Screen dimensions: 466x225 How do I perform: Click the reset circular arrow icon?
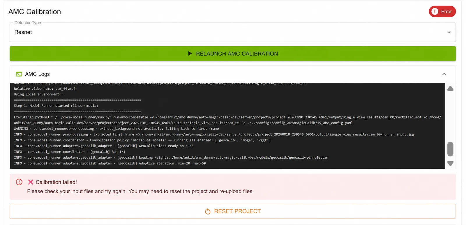208,212
